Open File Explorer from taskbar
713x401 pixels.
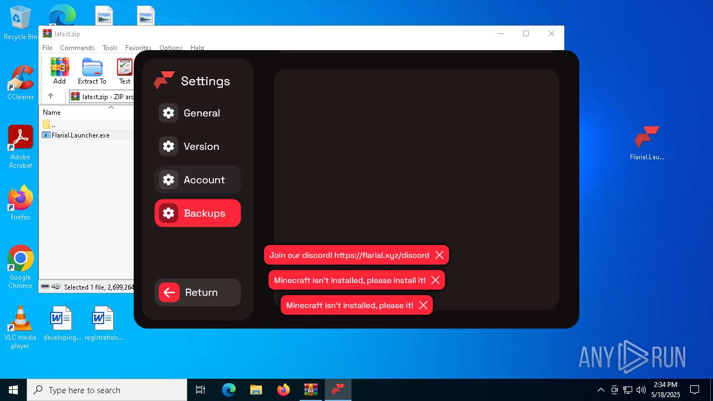(256, 390)
